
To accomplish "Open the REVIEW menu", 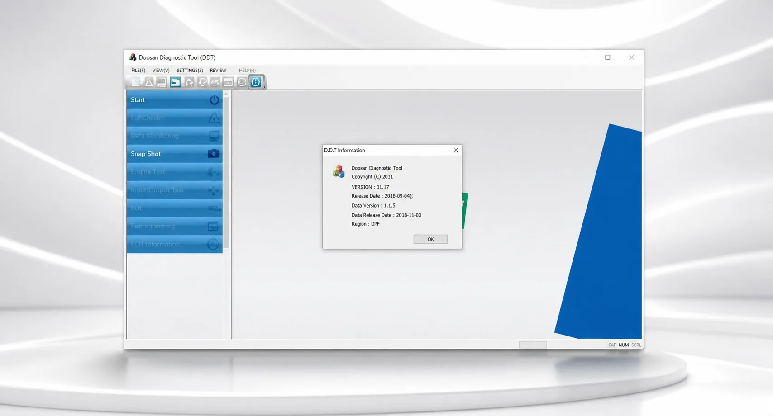I will pyautogui.click(x=218, y=71).
